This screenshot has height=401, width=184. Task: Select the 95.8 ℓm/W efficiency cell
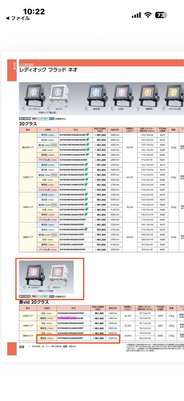147,250
